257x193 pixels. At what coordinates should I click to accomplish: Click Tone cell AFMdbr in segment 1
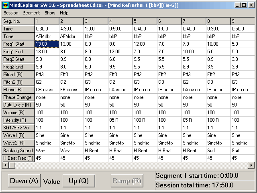47,36
